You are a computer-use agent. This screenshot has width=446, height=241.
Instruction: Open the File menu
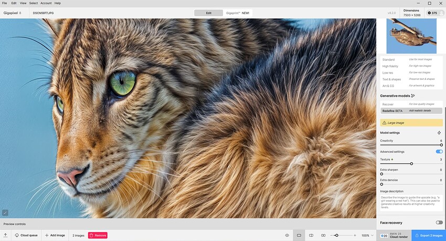tap(5, 3)
